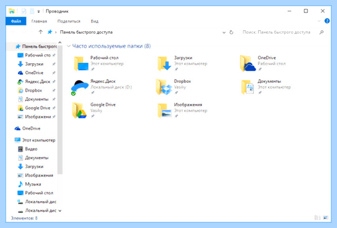Click the Explorer folder icon in title bar
This screenshot has width=337, height=228.
coord(12,11)
